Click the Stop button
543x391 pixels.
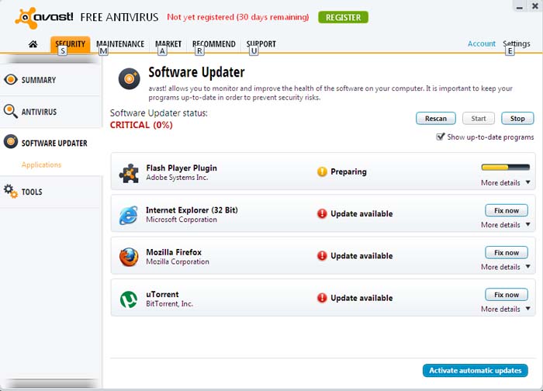click(x=517, y=119)
